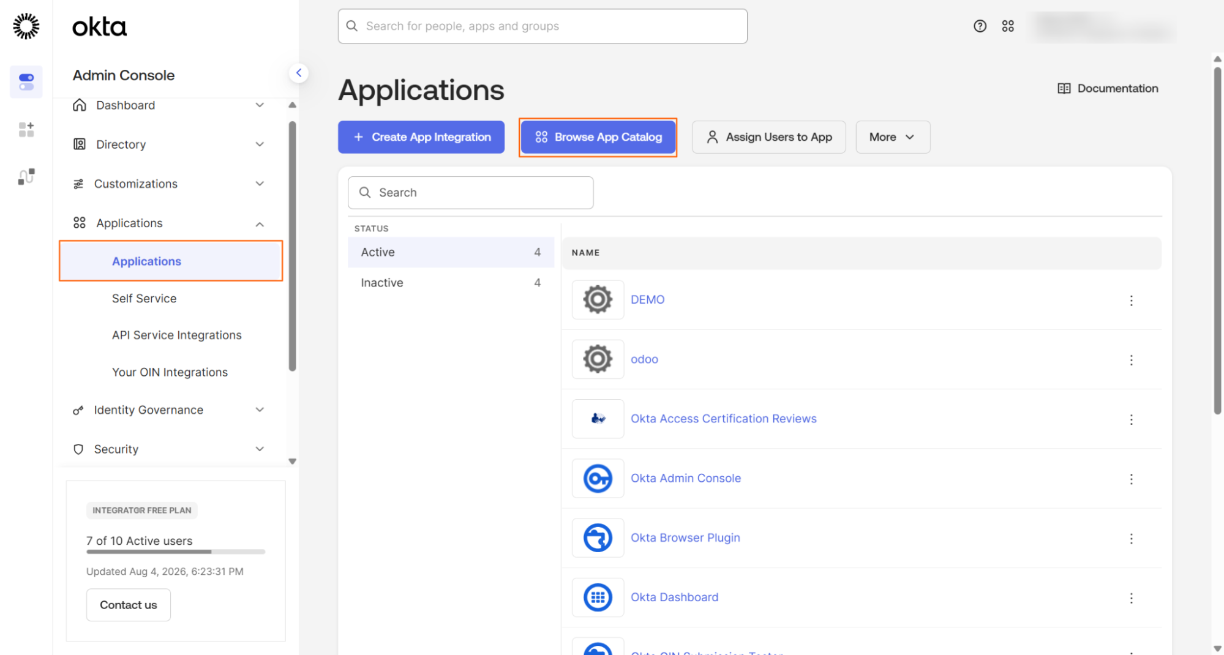Select the Admin Console toggle icon in left rail

click(x=26, y=81)
